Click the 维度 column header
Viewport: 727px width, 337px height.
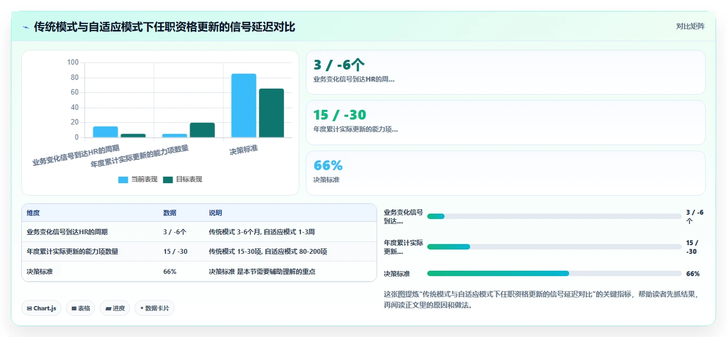pyautogui.click(x=33, y=213)
